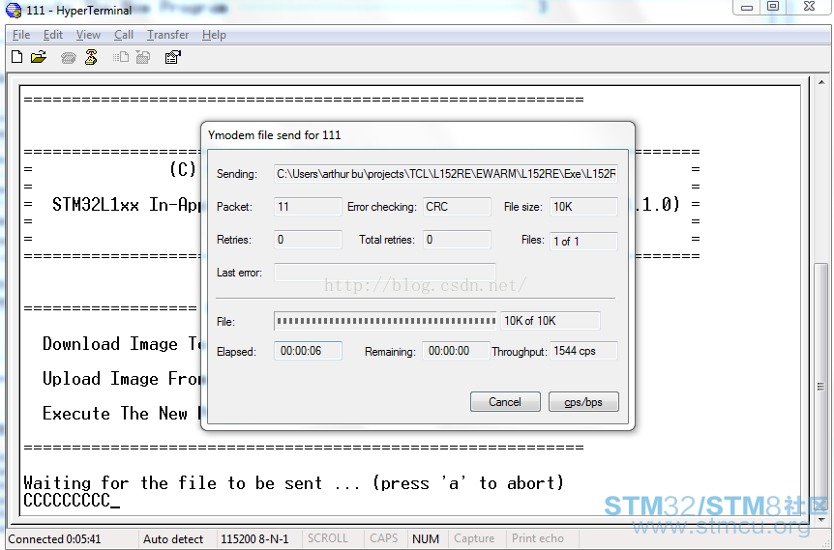The height and width of the screenshot is (550, 834).
Task: Click the 'Upload Image' terminal menu line
Action: click(121, 378)
